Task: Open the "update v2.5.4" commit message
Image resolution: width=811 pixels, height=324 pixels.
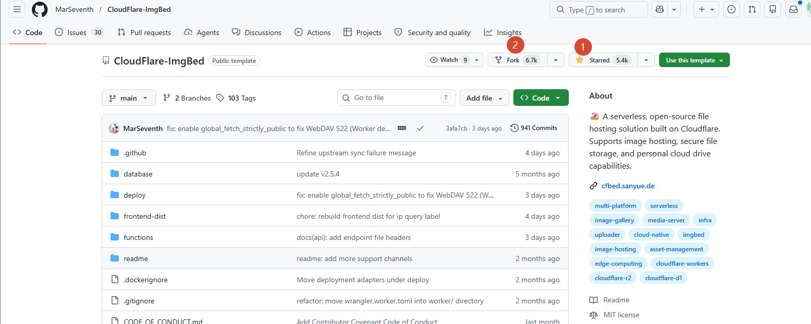Action: pos(318,174)
